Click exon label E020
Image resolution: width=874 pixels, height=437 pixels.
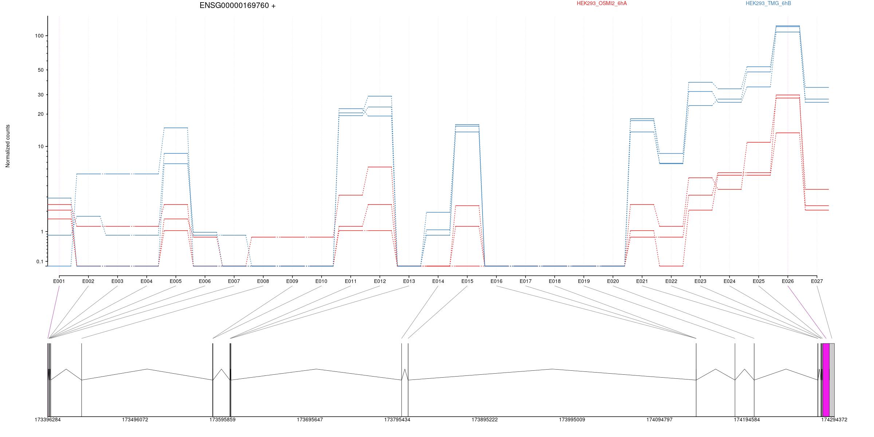click(x=613, y=281)
